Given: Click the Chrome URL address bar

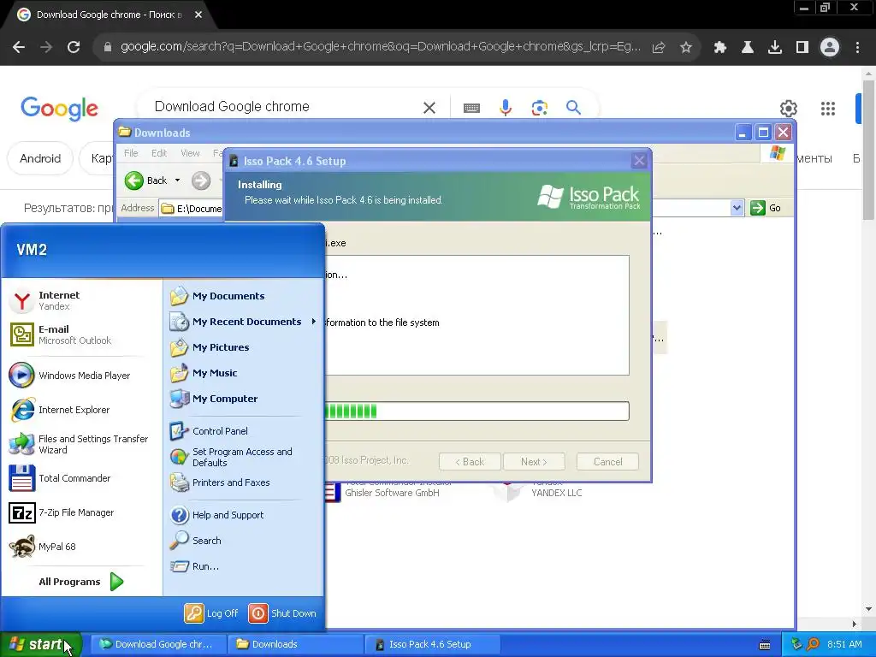Looking at the screenshot, I should coord(381,47).
